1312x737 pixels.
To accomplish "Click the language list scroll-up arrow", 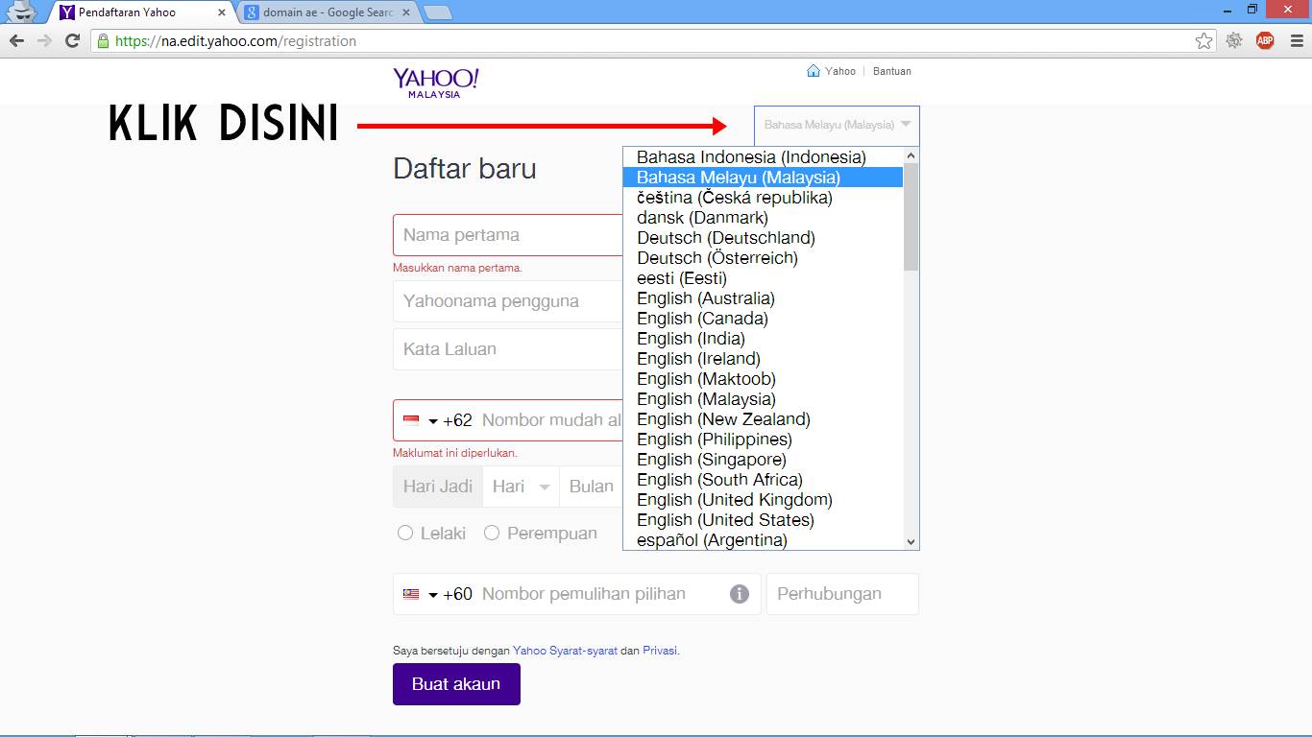I will point(911,155).
